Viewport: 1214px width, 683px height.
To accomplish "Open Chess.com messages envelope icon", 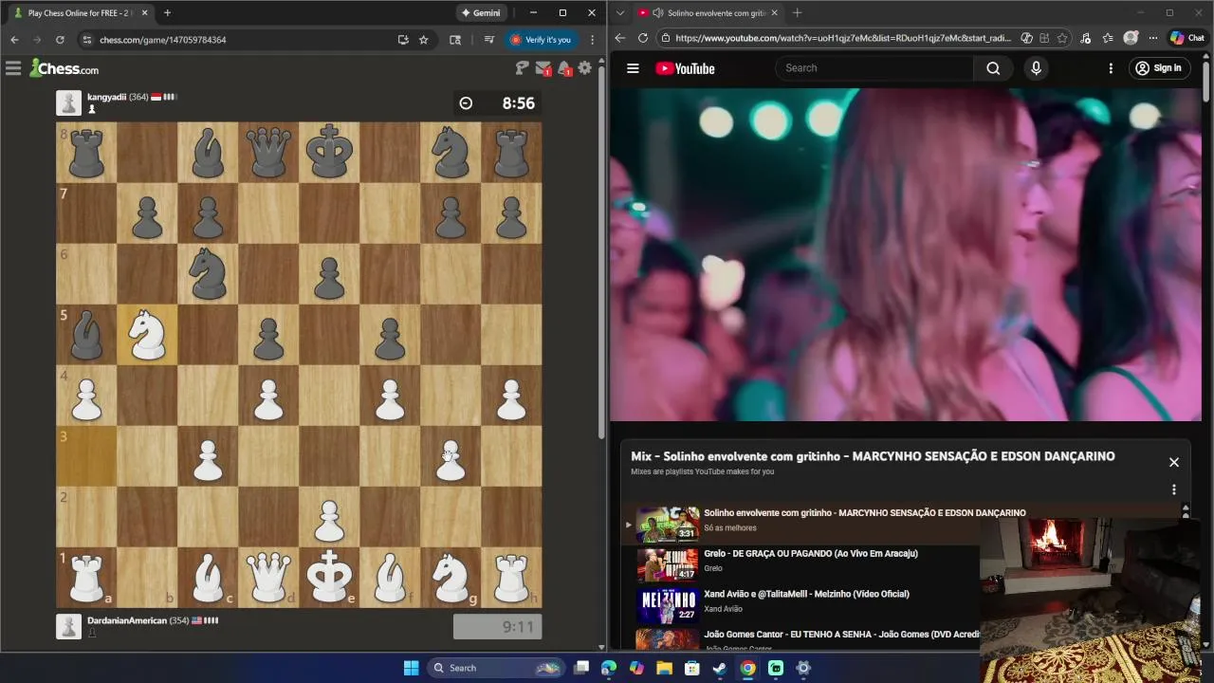I will (543, 68).
